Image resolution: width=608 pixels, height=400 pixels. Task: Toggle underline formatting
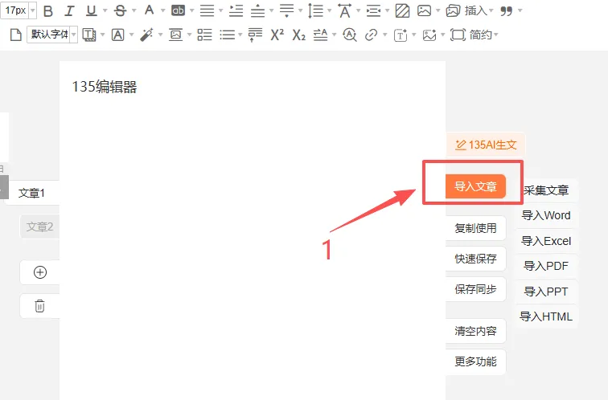tap(91, 10)
